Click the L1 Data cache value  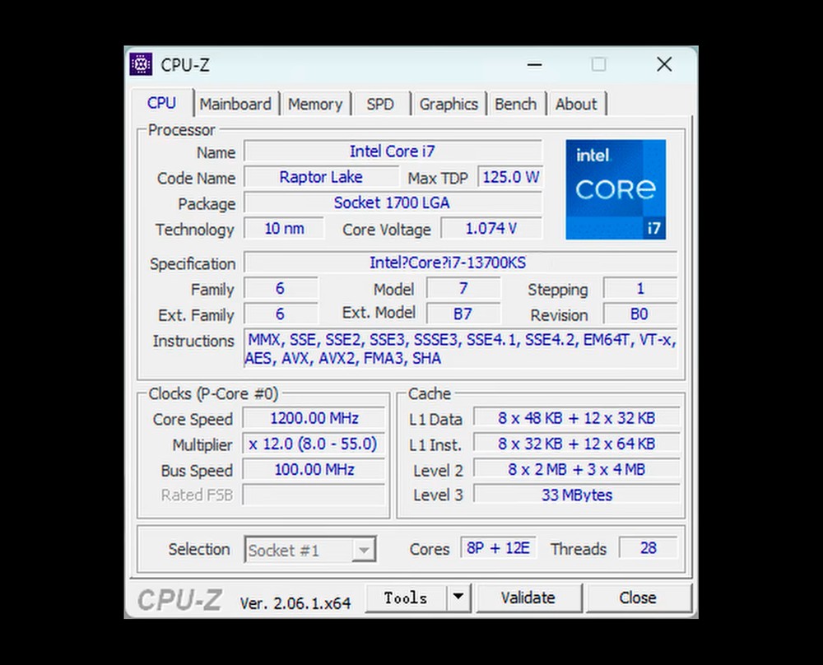pyautogui.click(x=576, y=418)
